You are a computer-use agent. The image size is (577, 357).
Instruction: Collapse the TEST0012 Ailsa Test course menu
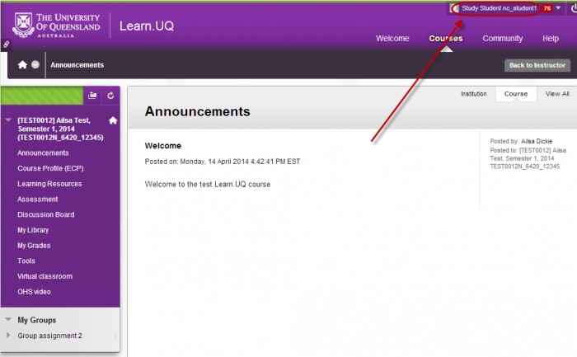coord(8,120)
